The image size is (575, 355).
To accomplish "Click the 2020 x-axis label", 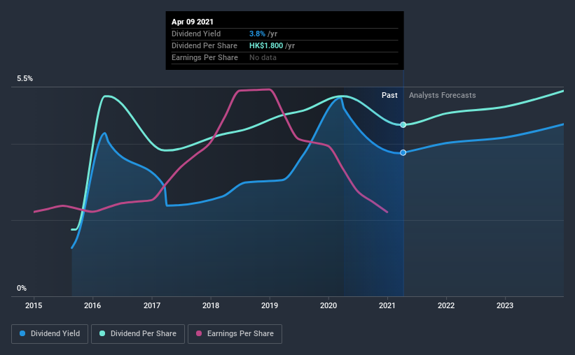I will pyautogui.click(x=328, y=305).
